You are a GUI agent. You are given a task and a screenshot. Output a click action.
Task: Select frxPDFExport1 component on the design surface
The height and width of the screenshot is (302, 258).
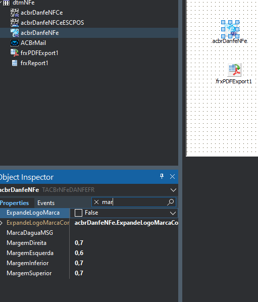234,70
